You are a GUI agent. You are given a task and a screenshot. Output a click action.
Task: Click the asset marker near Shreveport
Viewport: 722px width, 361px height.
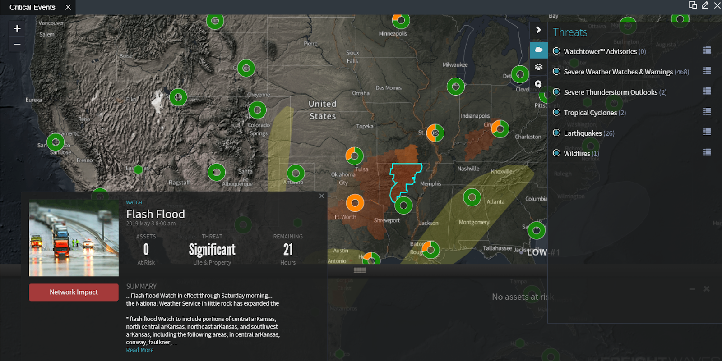click(403, 206)
